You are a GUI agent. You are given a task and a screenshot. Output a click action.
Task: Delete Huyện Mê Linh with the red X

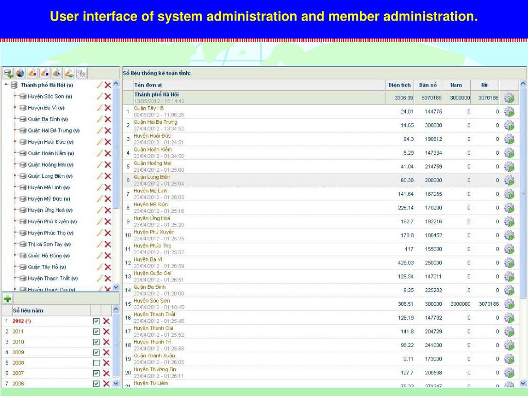tap(108, 188)
